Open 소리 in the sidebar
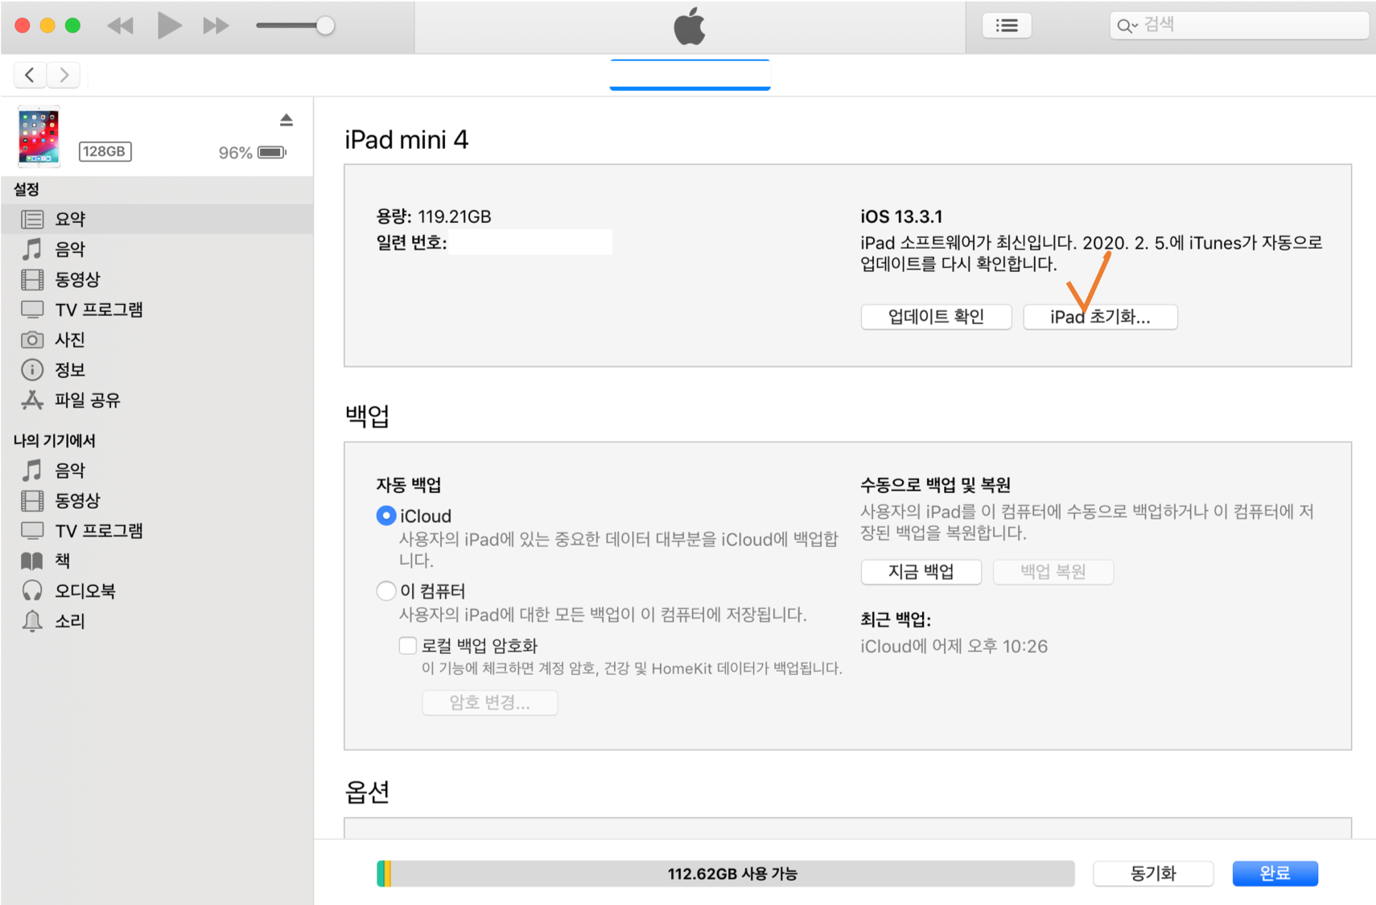1376x905 pixels. pos(157,621)
